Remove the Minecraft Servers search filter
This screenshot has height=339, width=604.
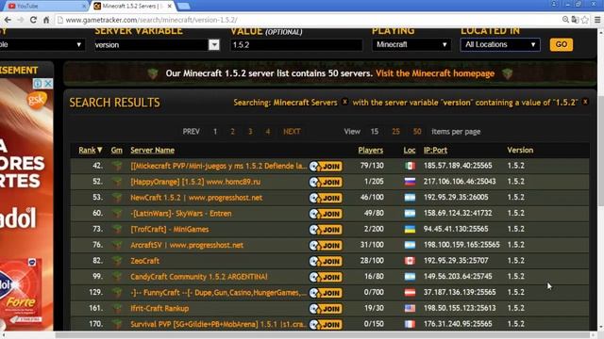[x=344, y=102]
